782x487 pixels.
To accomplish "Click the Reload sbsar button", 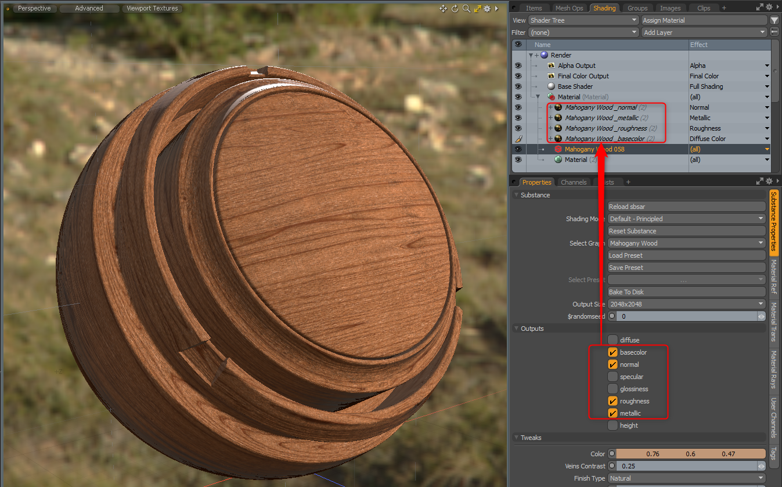I will click(x=686, y=207).
